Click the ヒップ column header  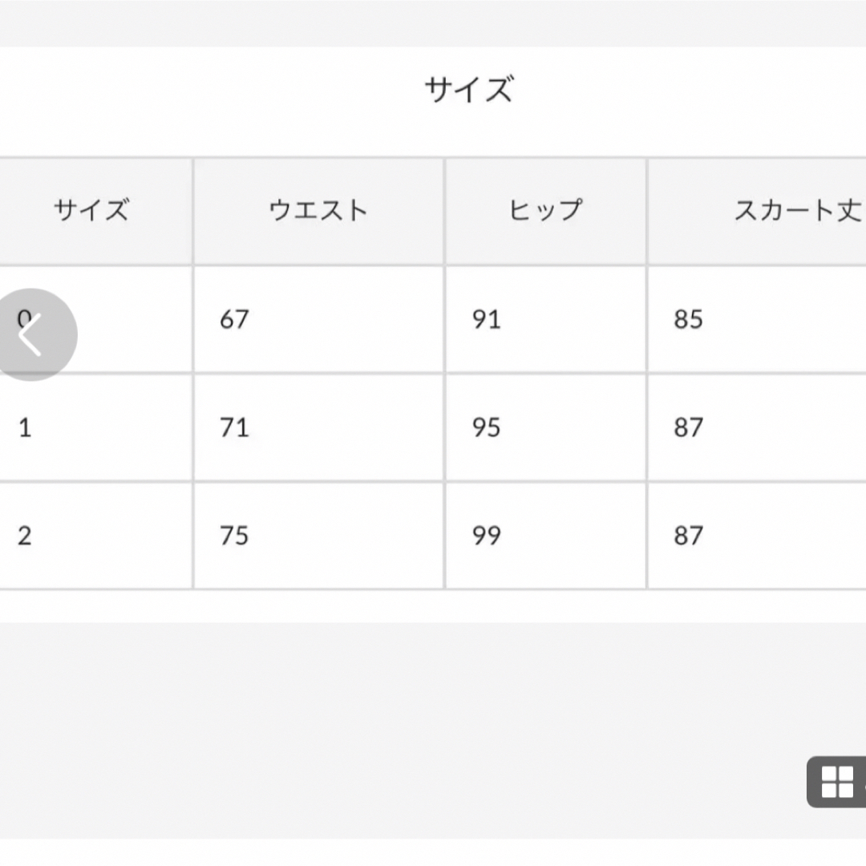pyautogui.click(x=546, y=212)
